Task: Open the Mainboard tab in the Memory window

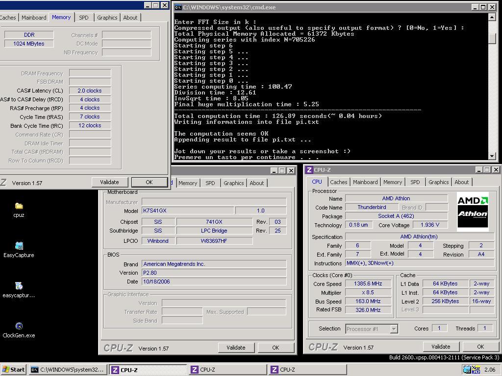Action: [x=34, y=18]
